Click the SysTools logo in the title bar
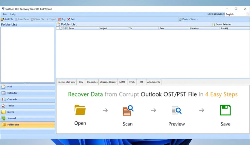Screen dimensions: 250x145 pyautogui.click(x=3, y=9)
